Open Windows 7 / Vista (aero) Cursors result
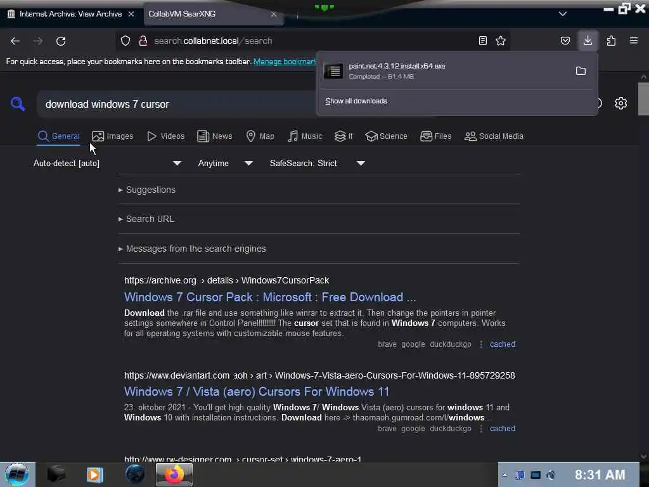This screenshot has height=487, width=649. pos(257,391)
